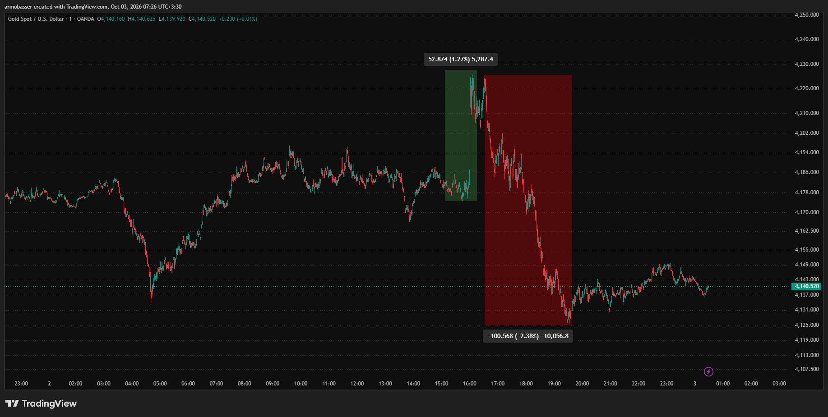Click the current price label 4,140.520
This screenshot has width=828, height=417.
tap(806, 286)
